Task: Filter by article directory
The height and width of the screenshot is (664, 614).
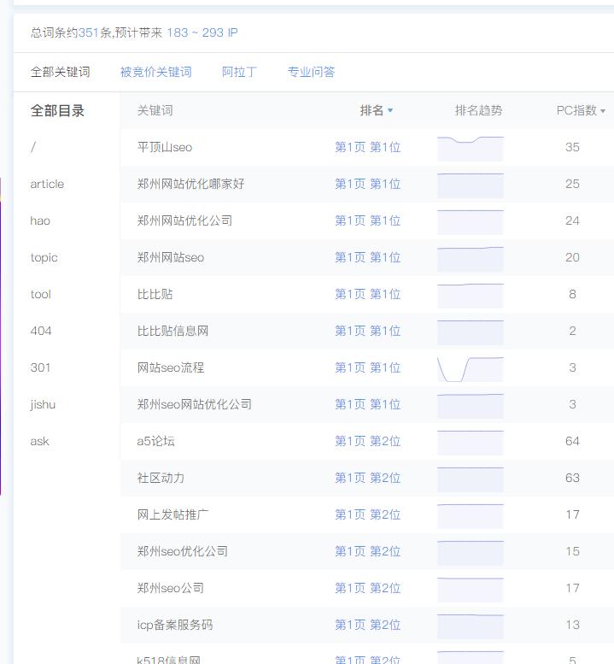Action: (x=47, y=184)
